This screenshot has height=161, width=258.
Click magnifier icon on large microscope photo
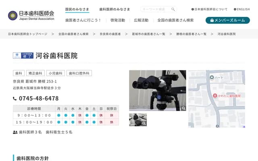(x=183, y=108)
